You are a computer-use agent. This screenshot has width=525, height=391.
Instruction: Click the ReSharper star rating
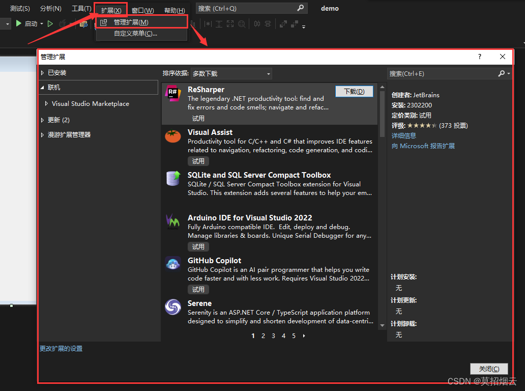422,126
